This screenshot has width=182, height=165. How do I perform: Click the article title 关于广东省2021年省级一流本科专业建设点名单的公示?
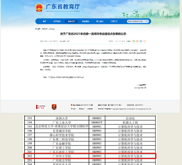93,34
